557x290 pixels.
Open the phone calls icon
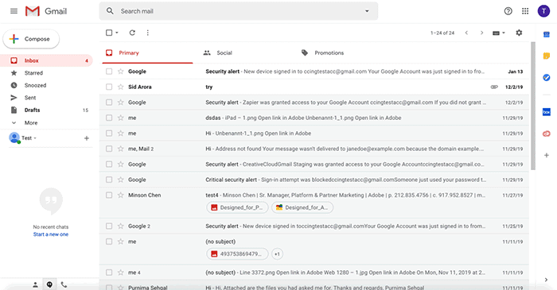64,284
